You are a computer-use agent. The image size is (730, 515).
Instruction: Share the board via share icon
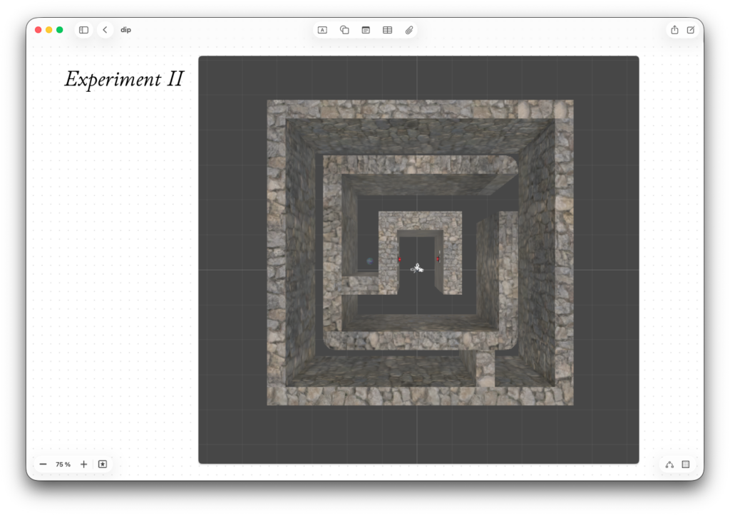pos(674,30)
